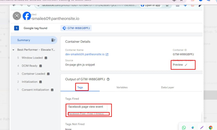
Task: Click the Container ID value GTM-W88GBPFJ
Action: point(183,54)
